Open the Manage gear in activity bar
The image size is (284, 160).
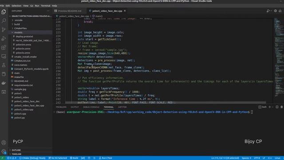4,152
